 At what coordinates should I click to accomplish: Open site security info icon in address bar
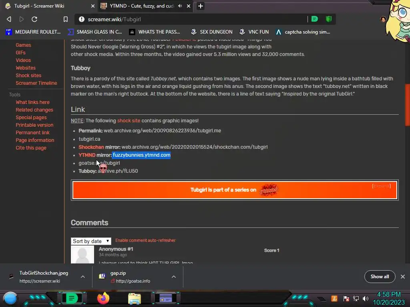point(82,19)
